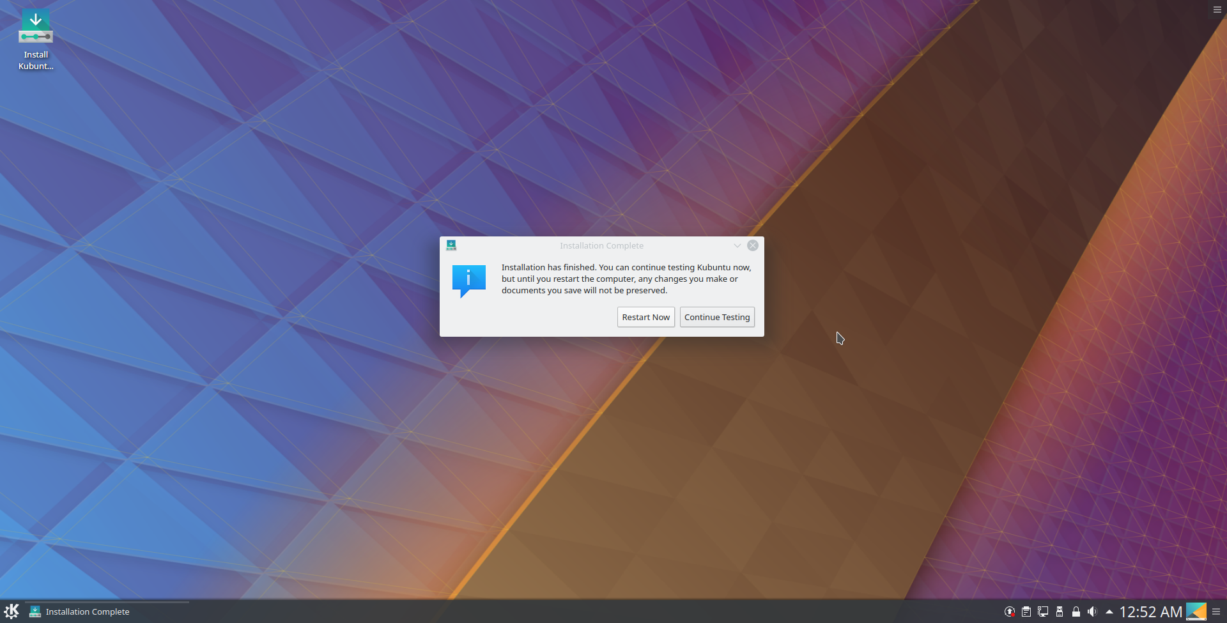Open clipboard tray icon
The image size is (1227, 623).
[1026, 611]
